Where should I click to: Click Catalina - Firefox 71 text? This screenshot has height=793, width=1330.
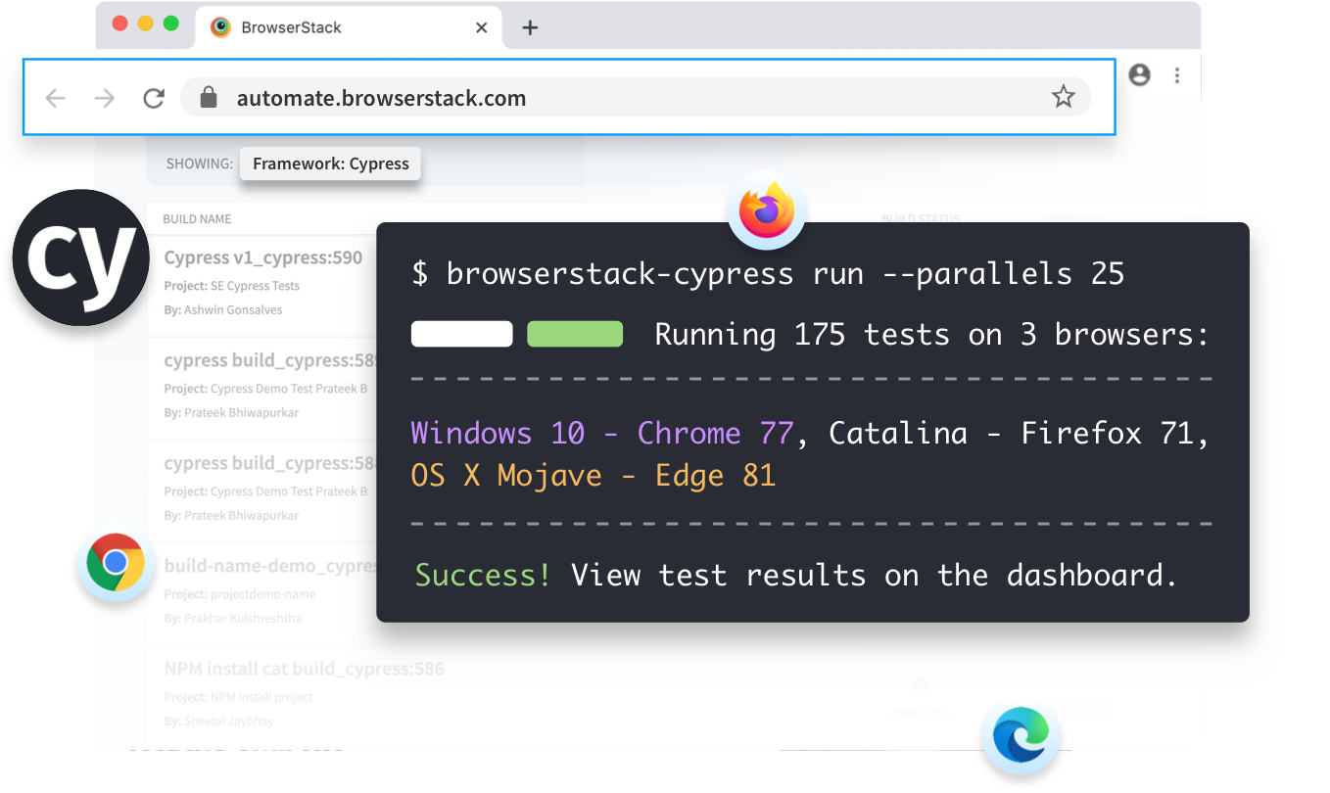click(x=1013, y=433)
